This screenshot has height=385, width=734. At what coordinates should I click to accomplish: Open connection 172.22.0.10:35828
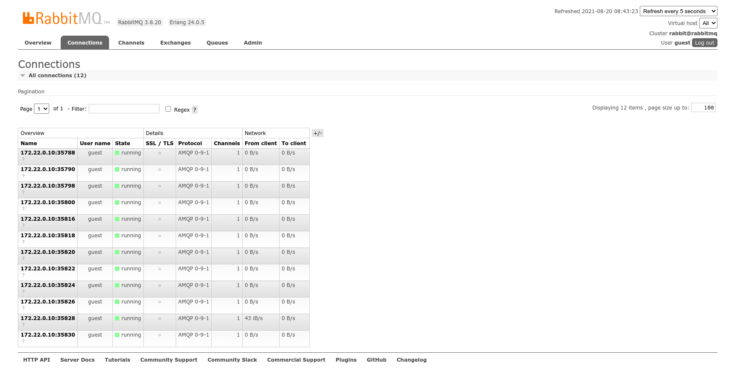48,318
